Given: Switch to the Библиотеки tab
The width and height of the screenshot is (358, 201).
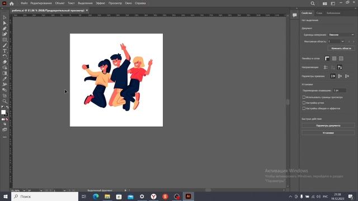Looking at the screenshot, I should pyautogui.click(x=333, y=13).
